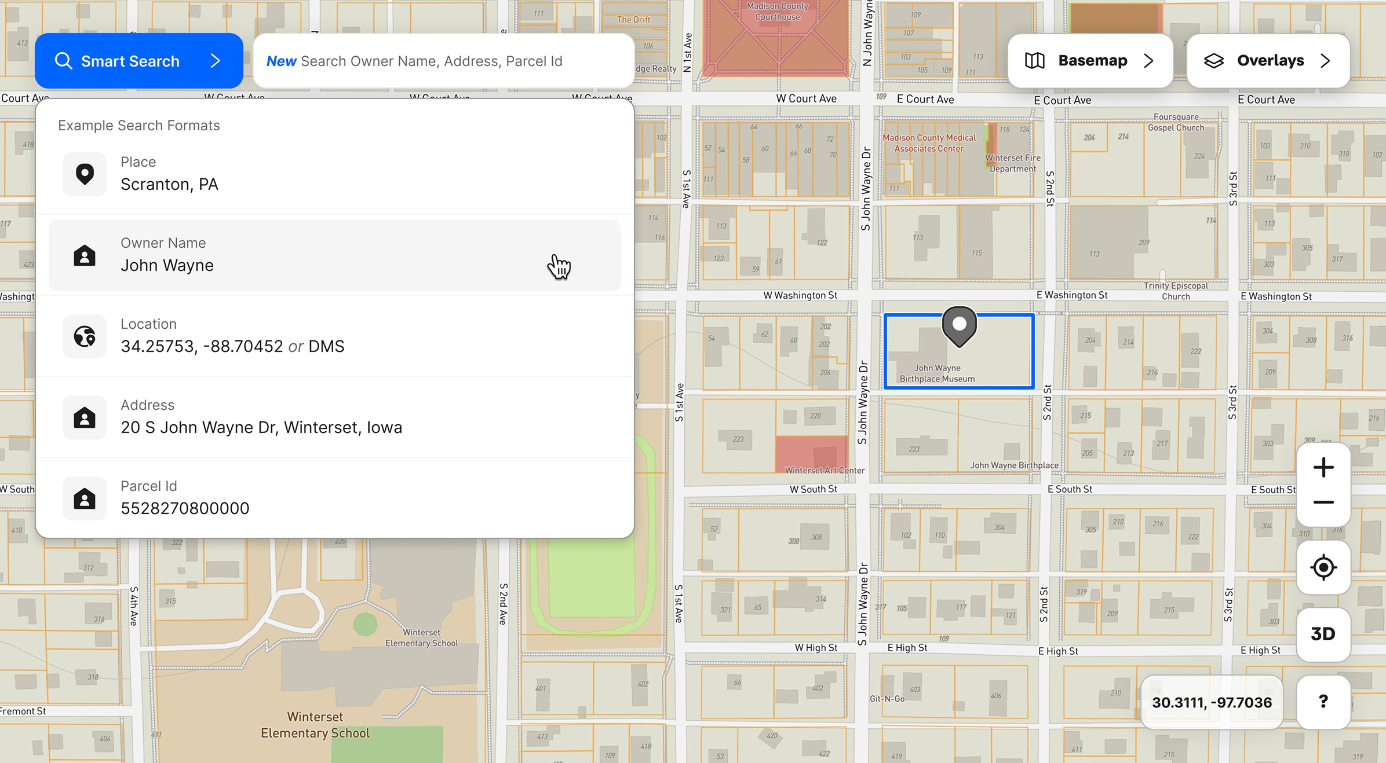
Task: Click the Place pin icon
Action: [85, 174]
